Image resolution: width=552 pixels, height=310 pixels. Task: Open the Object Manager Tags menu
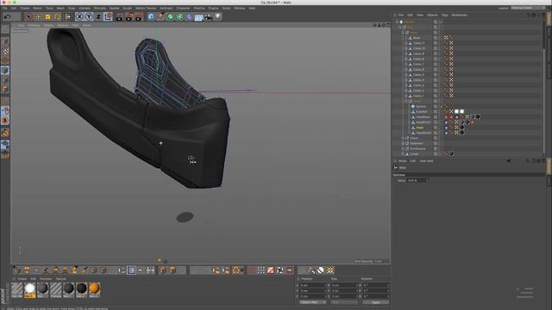445,15
